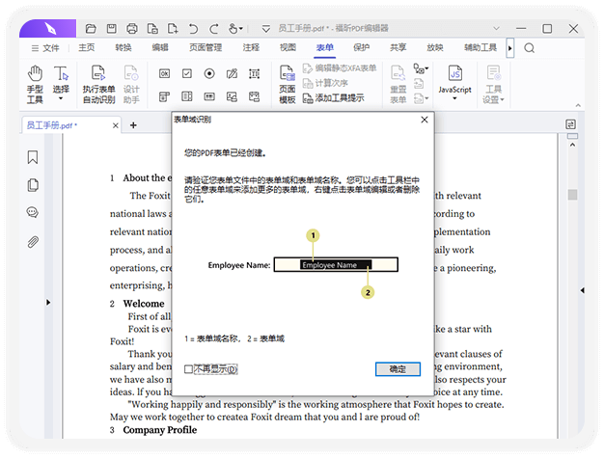Open the 文件 menu
The image size is (604, 458).
click(45, 48)
